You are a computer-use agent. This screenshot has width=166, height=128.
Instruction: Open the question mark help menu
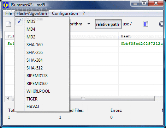point(84,13)
